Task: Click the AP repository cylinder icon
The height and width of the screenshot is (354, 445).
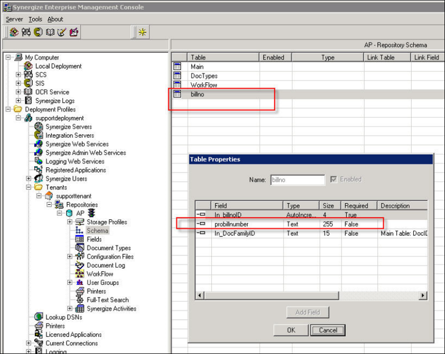Action: coord(69,213)
